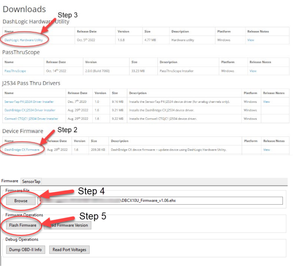View release notes for DashLogic Hardware Utility

[251, 40]
